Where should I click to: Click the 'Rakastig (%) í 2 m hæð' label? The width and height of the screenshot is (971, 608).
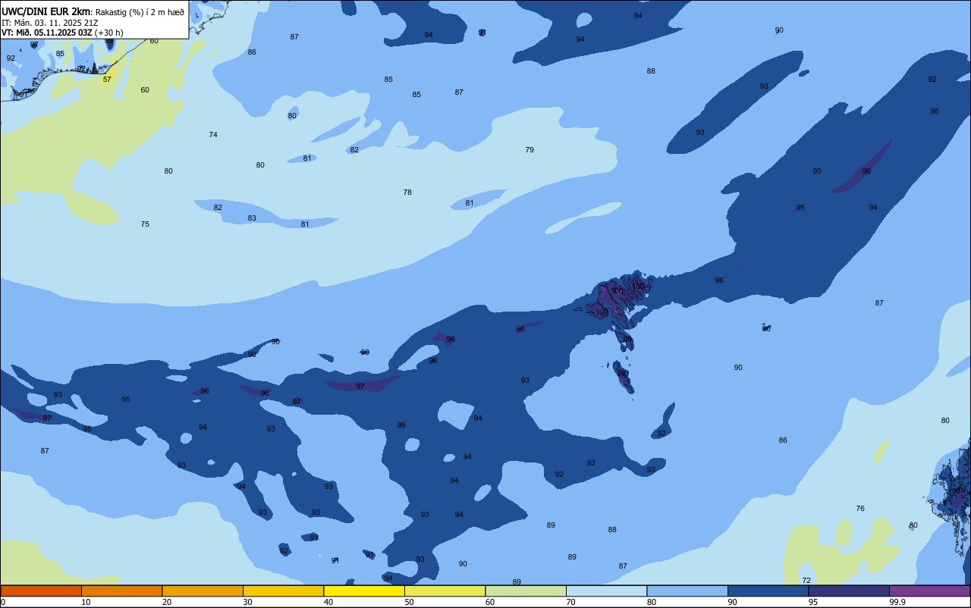pos(140,12)
